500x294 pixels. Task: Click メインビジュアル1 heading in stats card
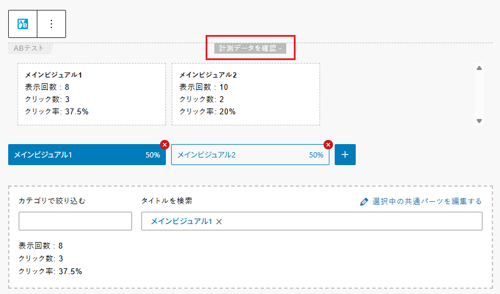point(54,75)
